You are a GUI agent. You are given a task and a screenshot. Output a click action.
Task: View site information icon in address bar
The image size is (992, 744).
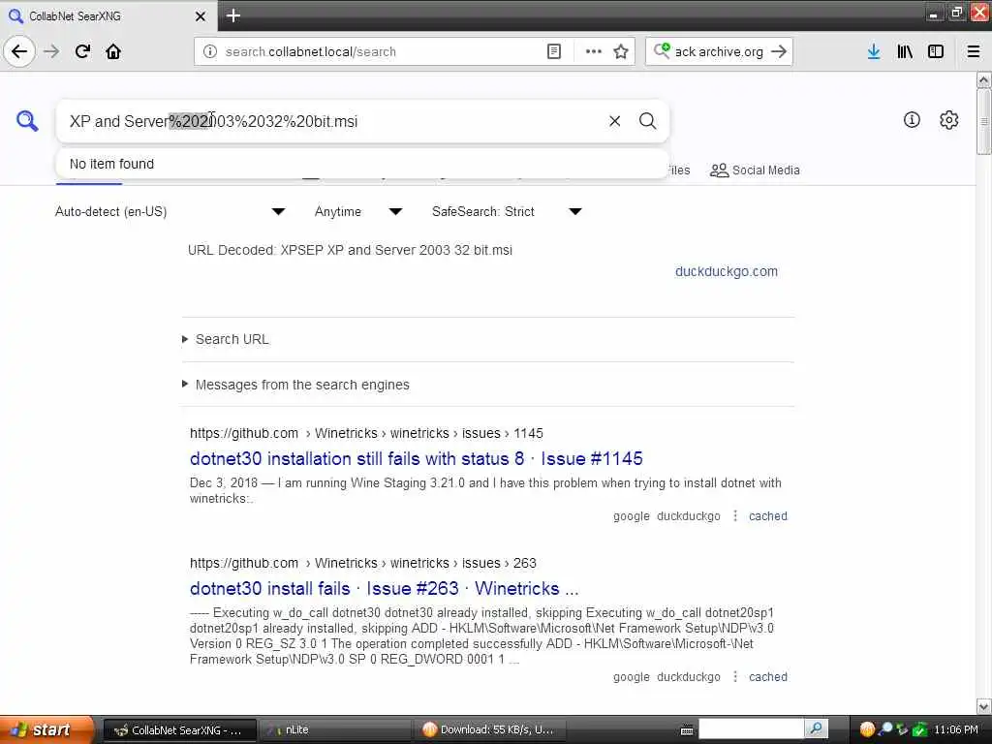[x=210, y=51]
